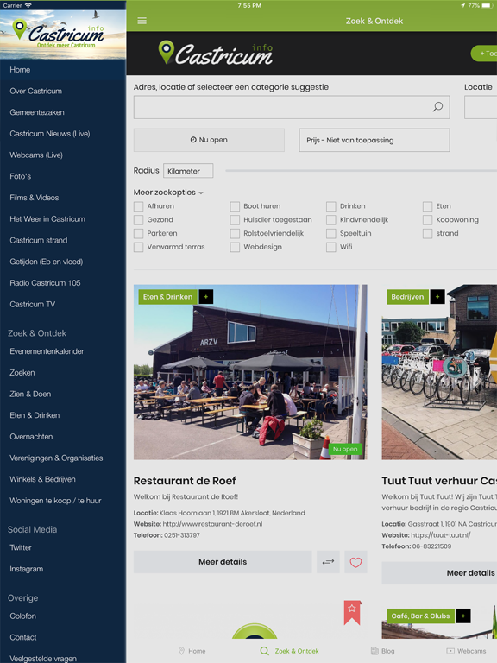Click Meer details for Tuut Tuut verhuur

(x=439, y=573)
